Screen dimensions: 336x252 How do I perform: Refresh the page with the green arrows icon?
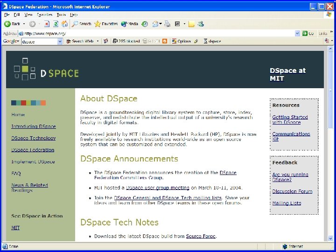(x=56, y=24)
